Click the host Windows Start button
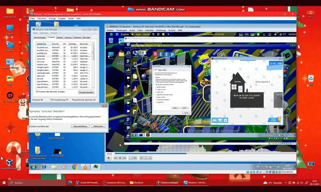 point(4,183)
